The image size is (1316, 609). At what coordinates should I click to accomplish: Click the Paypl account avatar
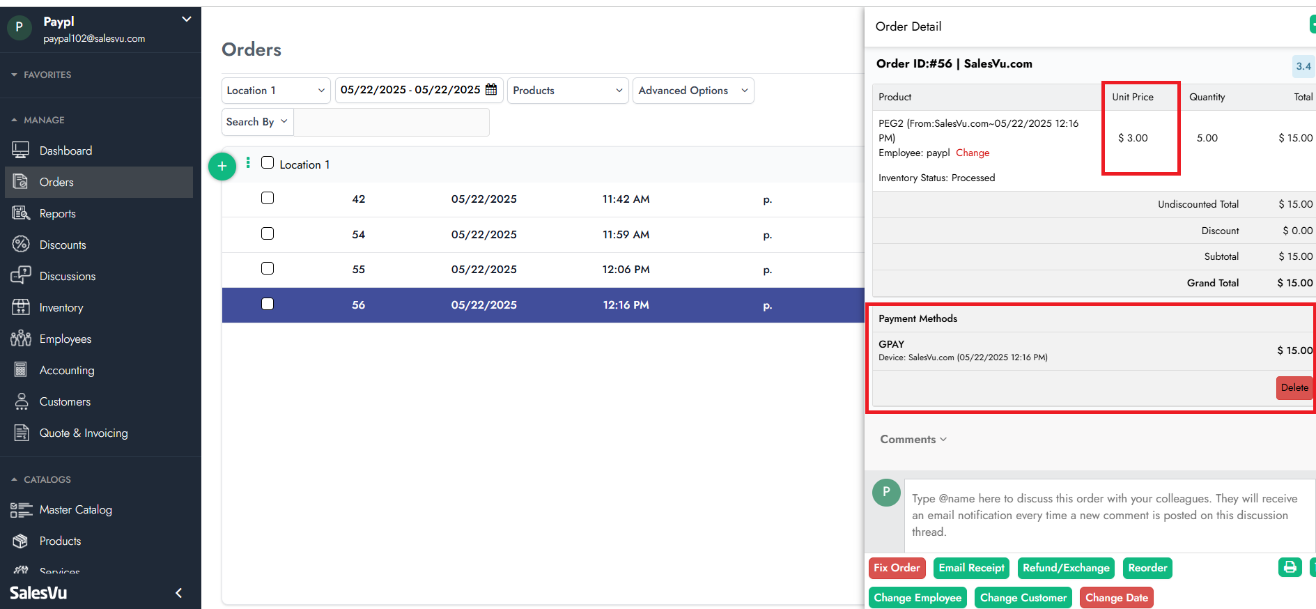[19, 27]
